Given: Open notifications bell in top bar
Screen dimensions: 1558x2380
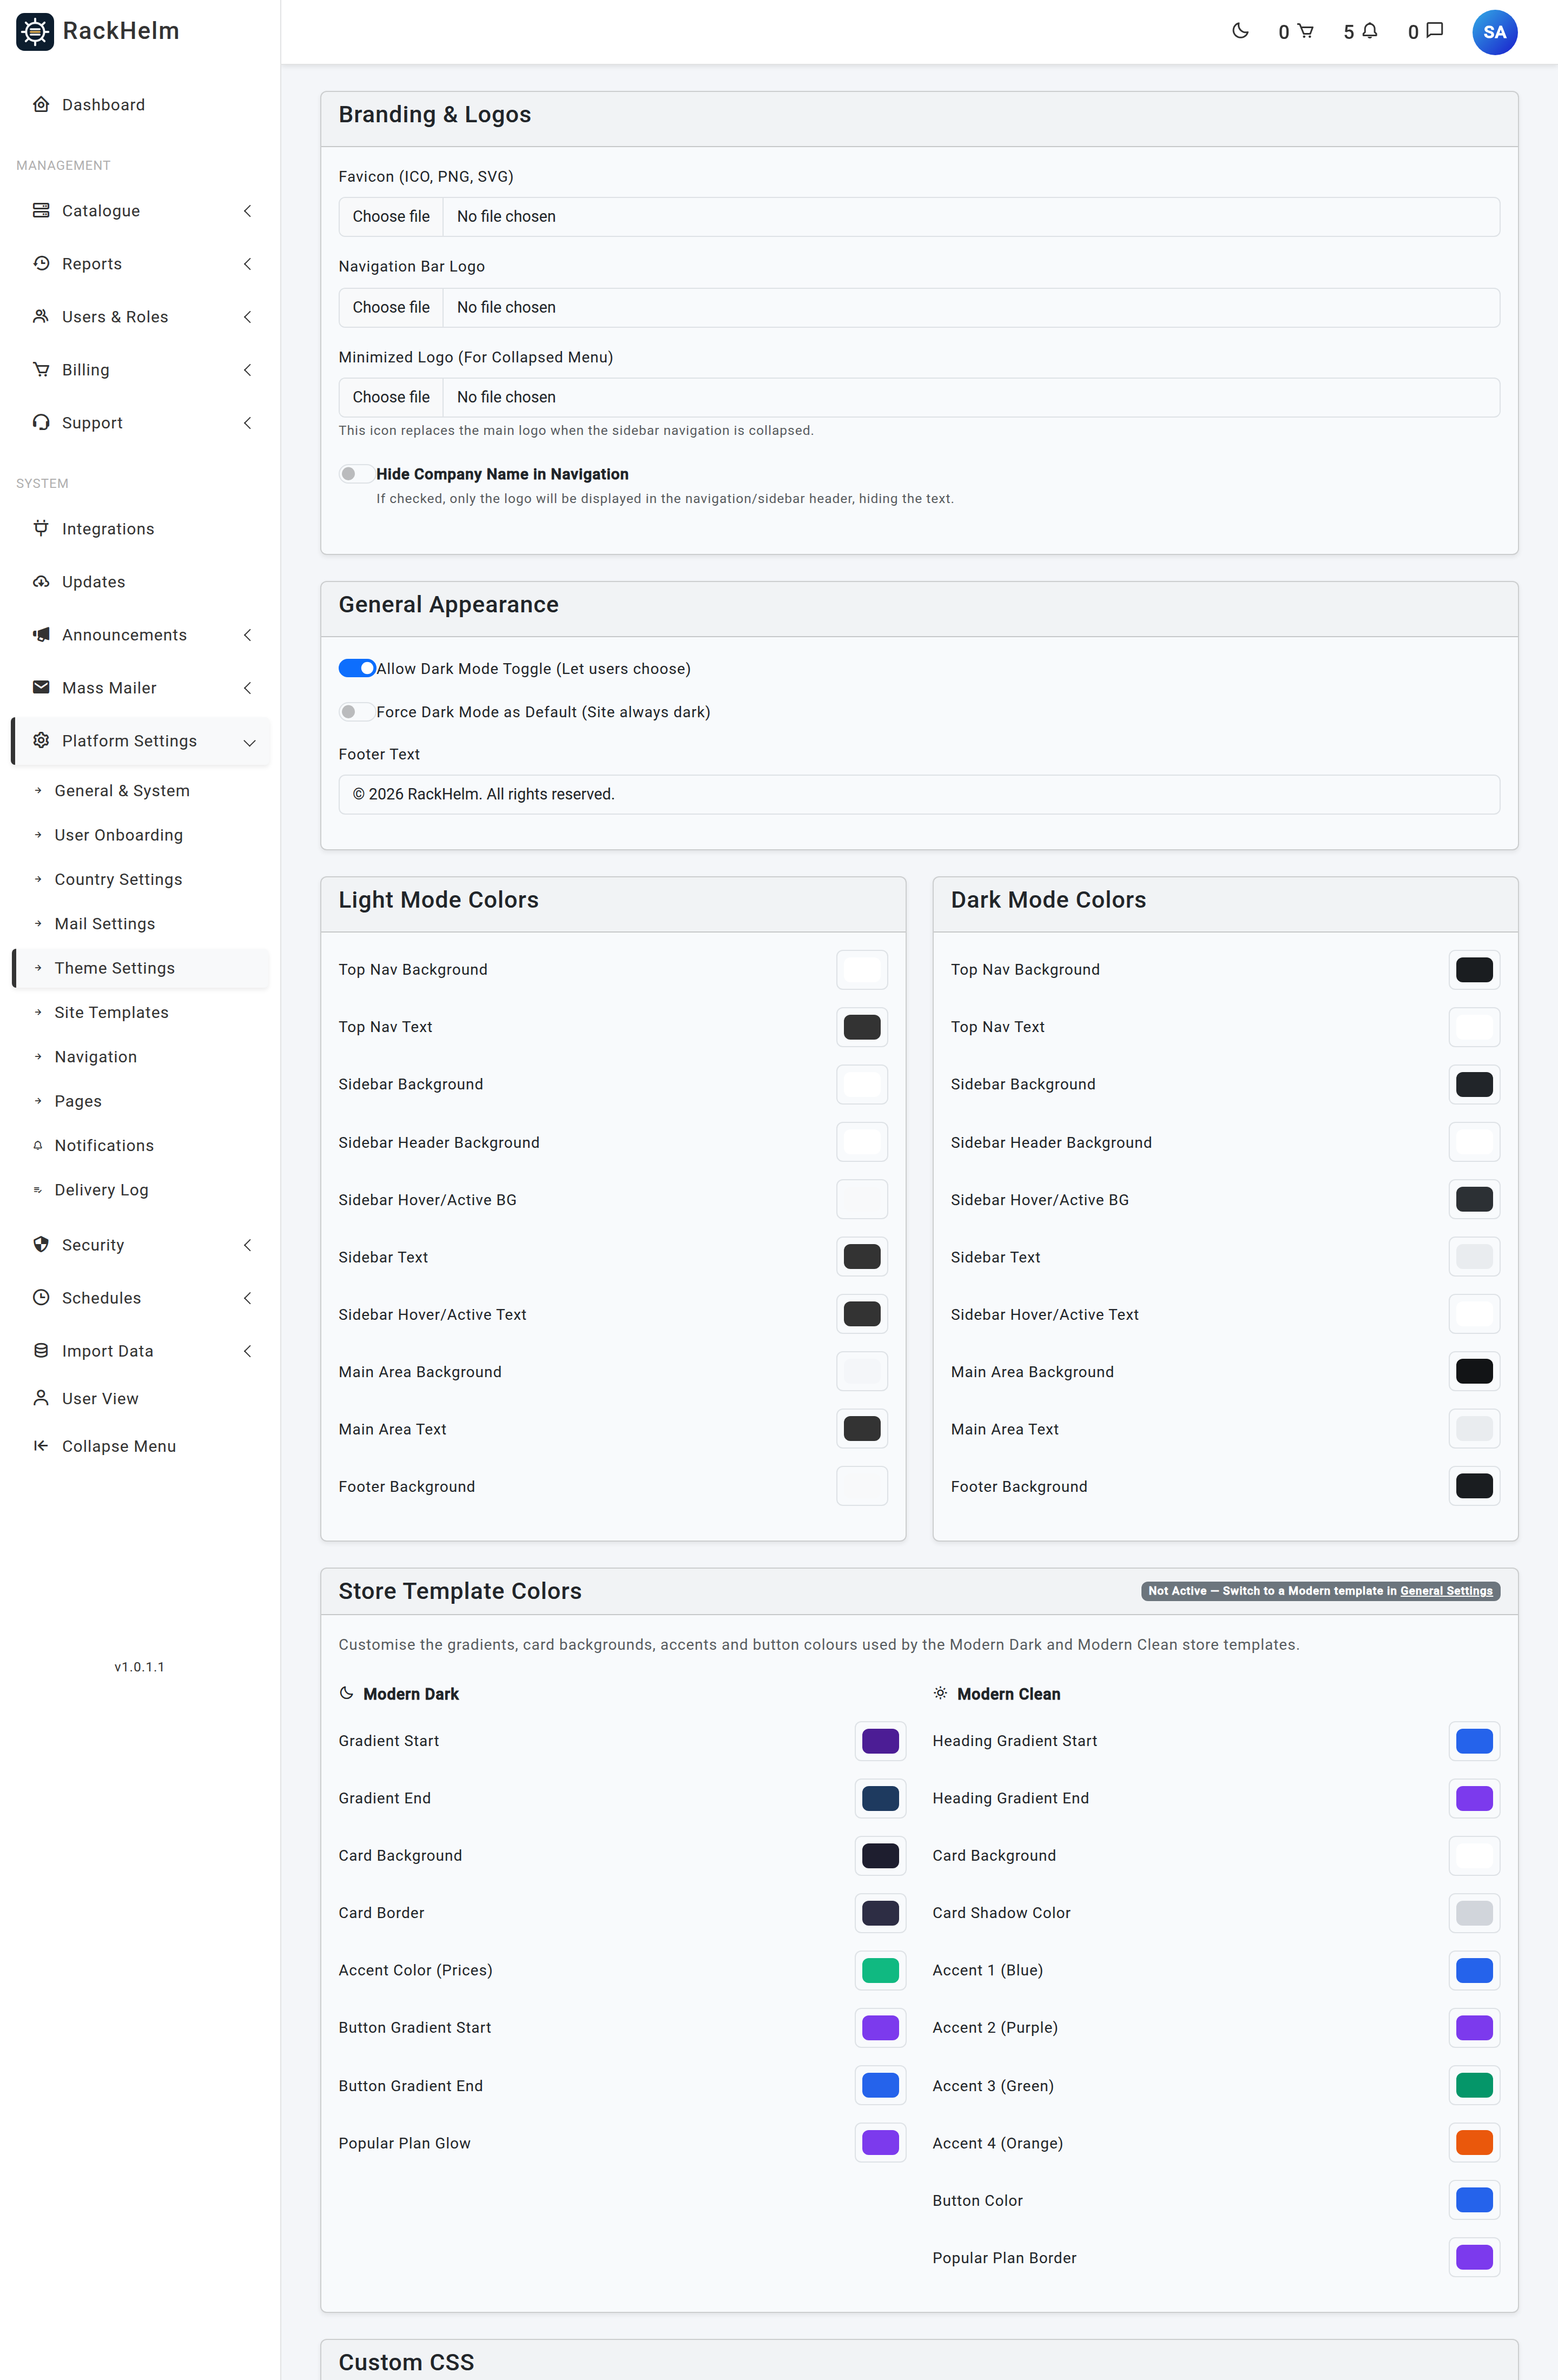Looking at the screenshot, I should point(1370,31).
